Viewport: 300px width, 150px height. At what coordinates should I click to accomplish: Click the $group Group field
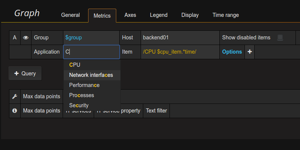[x=91, y=37]
